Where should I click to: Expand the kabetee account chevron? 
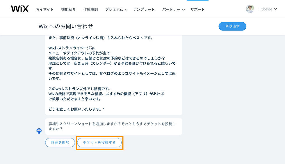coord(275,9)
